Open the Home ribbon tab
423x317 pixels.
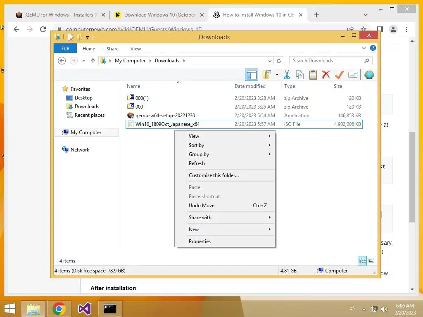pos(89,49)
